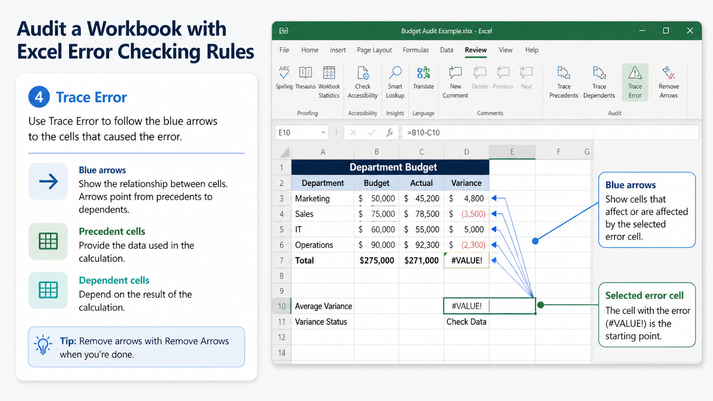This screenshot has width=713, height=401.
Task: Select column F header
Action: [x=558, y=152]
